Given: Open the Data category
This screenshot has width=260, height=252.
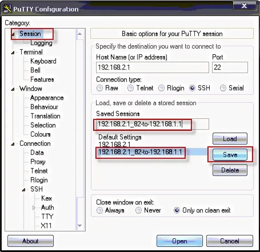Looking at the screenshot, I should tap(37, 153).
